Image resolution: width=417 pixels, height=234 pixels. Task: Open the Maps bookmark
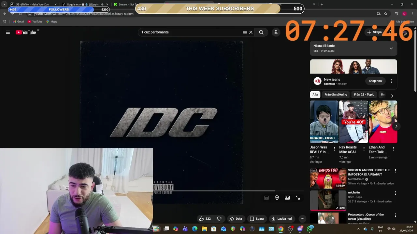coord(51,22)
